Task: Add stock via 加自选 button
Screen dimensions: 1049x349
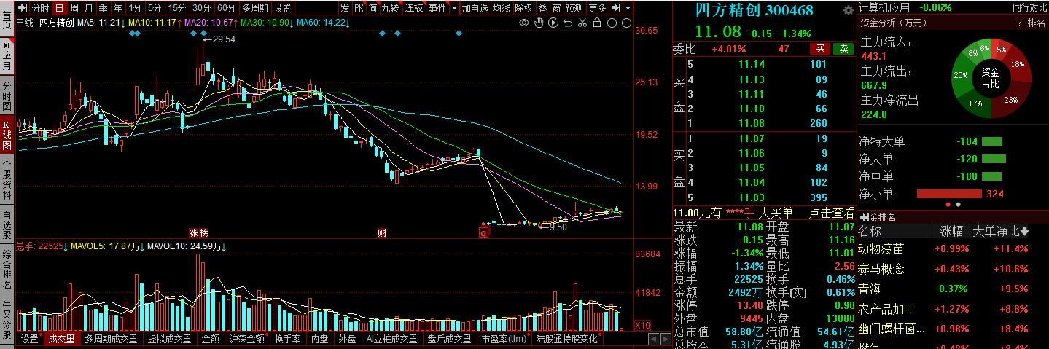Action: [x=475, y=8]
